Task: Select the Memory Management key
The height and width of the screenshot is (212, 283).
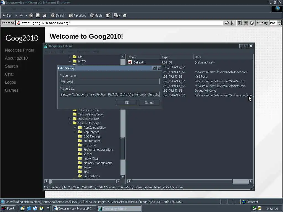Action: click(98, 163)
